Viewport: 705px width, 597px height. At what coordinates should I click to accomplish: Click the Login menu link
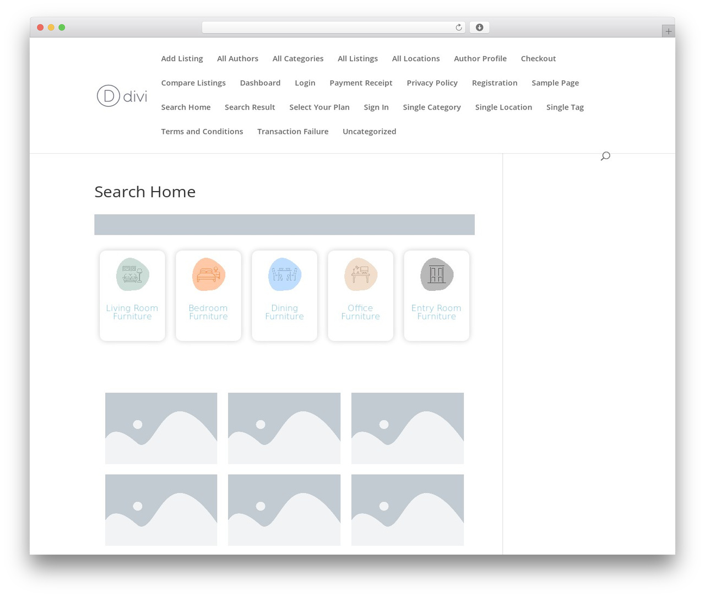click(x=305, y=83)
